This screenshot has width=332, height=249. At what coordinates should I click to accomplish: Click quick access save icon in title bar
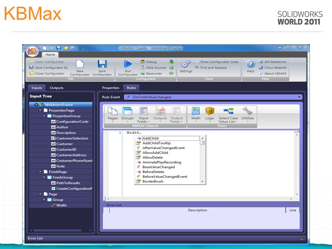coord(59,48)
